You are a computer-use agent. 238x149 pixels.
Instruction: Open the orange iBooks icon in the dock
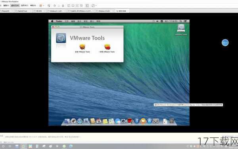[143, 121]
